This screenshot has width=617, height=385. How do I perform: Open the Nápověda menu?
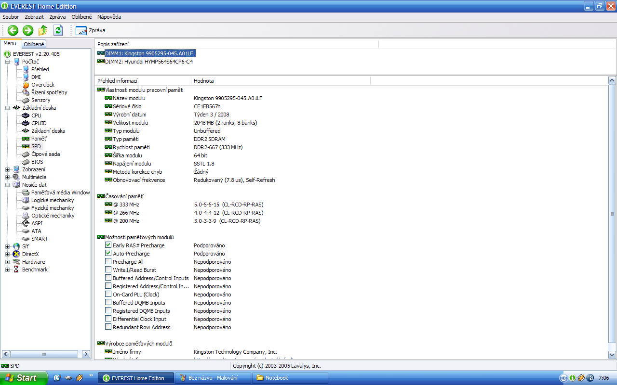tap(109, 17)
